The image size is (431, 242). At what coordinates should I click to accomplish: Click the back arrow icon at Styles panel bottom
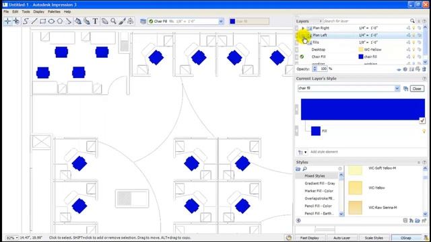tap(298, 220)
